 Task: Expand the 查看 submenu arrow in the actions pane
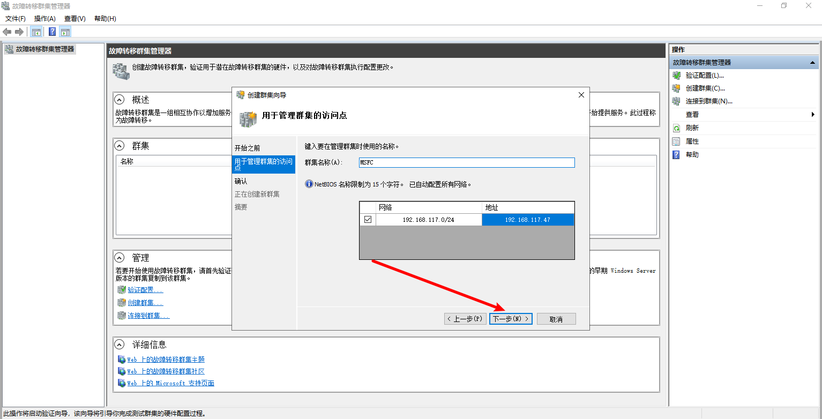[x=813, y=115]
